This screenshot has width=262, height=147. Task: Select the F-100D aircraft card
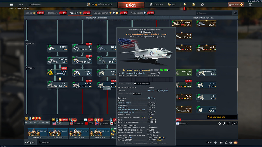(82, 85)
